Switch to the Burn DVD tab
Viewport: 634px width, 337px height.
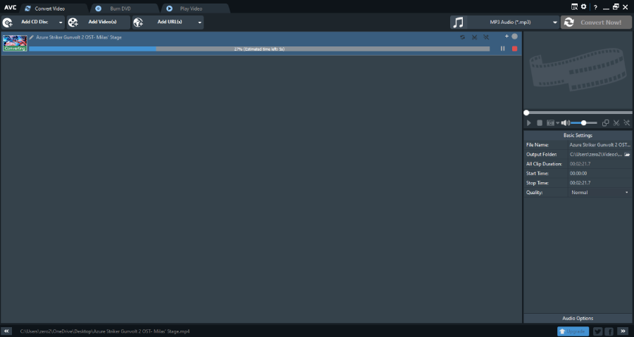(125, 8)
